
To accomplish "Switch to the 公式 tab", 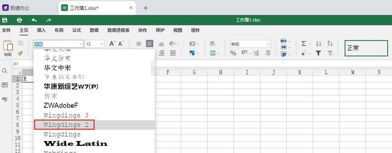I will 77,30.
